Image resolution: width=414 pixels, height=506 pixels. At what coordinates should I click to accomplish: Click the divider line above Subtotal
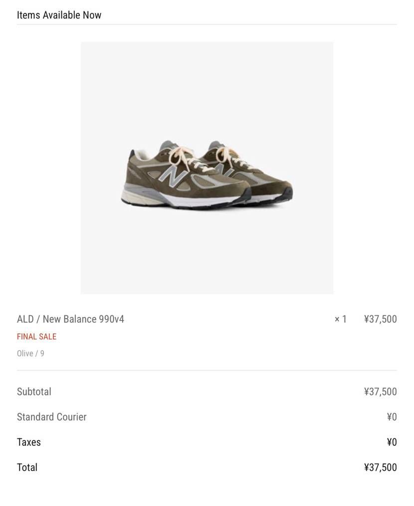tap(207, 370)
